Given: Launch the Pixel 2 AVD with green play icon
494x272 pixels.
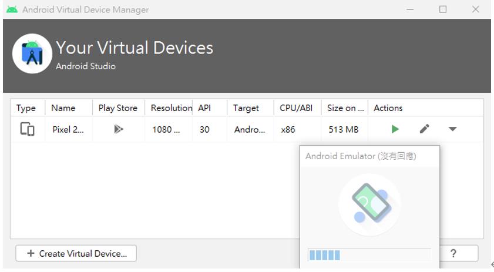Looking at the screenshot, I should click(395, 129).
